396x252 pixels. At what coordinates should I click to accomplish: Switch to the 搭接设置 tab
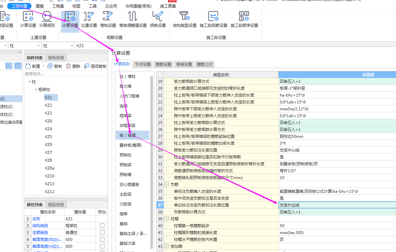pos(184,64)
